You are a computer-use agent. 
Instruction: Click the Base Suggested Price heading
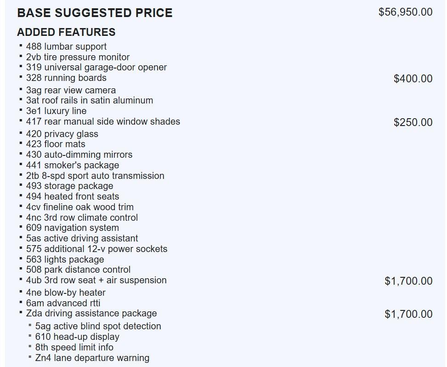95,13
